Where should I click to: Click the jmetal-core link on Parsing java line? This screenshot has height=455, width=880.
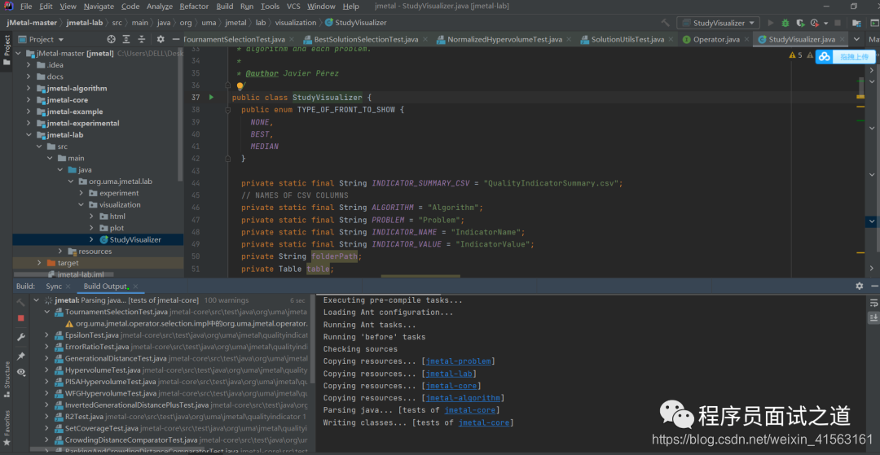(469, 410)
